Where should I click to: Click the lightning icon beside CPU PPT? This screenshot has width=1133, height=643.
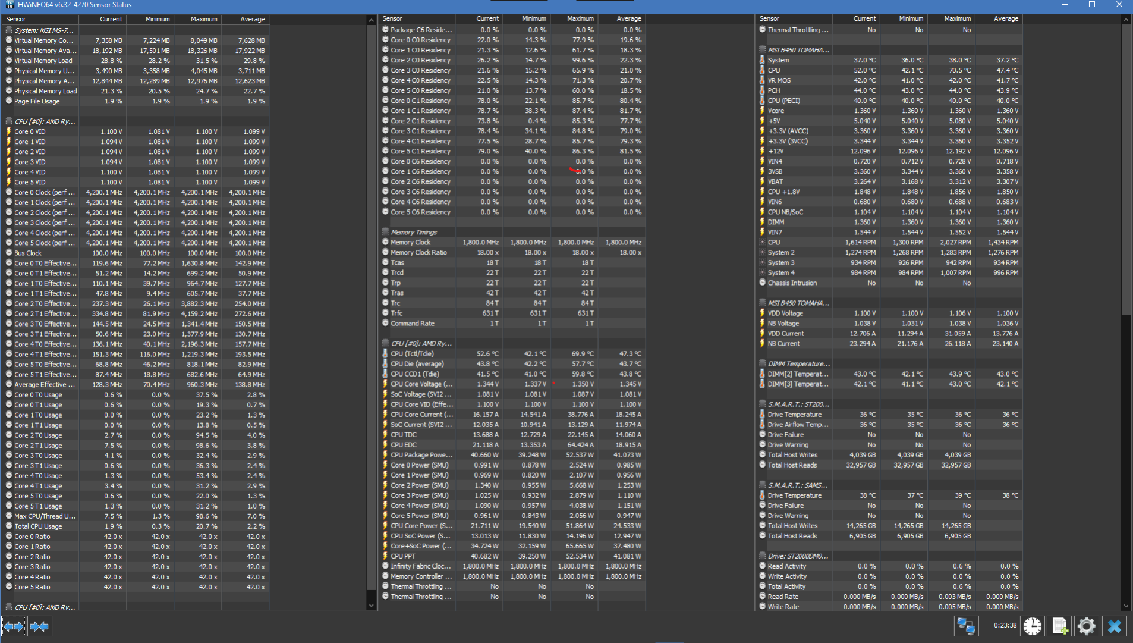[385, 556]
